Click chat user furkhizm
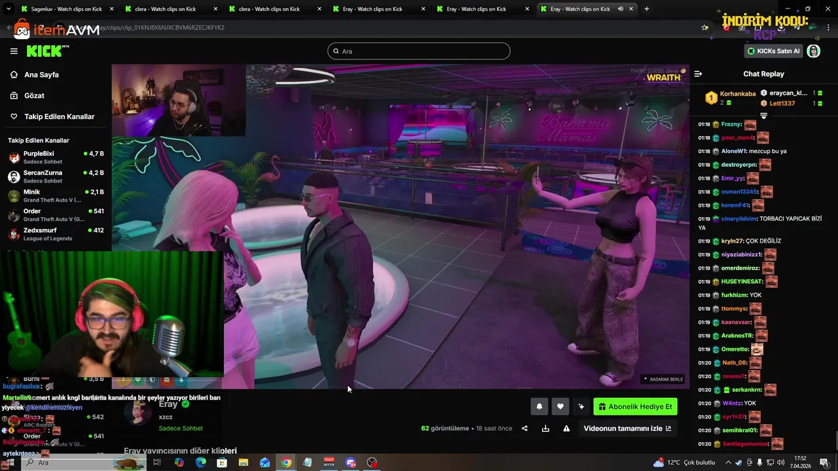This screenshot has height=471, width=838. 734,295
